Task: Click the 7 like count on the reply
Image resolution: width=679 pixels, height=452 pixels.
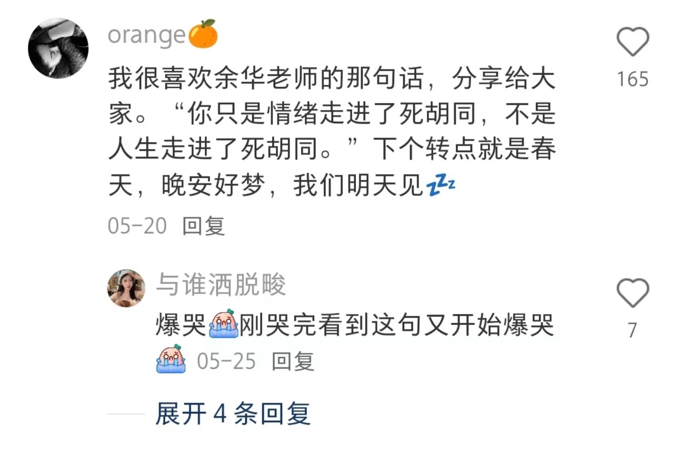Action: [x=633, y=330]
